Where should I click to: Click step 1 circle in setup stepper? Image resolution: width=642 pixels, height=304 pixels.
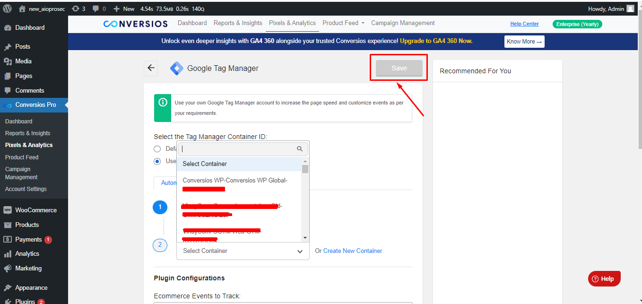pyautogui.click(x=160, y=207)
